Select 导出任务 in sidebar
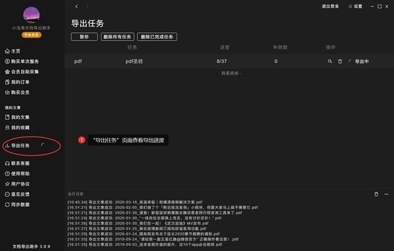This screenshot has height=251, width=394. (17, 145)
